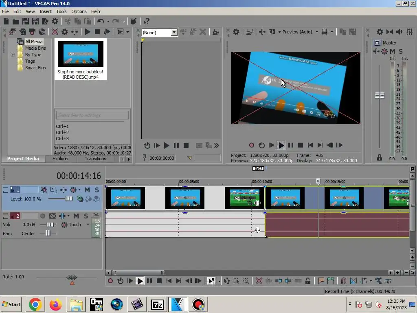Click the Automatic Crossfades icon
This screenshot has width=417, height=313.
[x=353, y=281]
